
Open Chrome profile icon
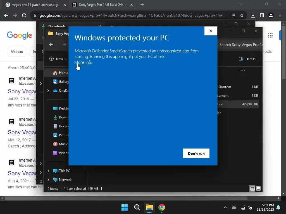(271, 16)
